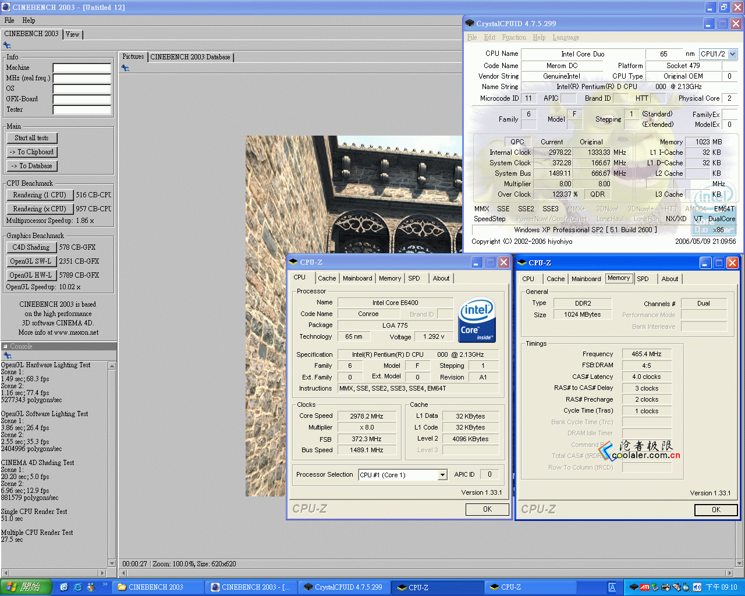Click OK in the right CPU-Z Memory window
Image resolution: width=745 pixels, height=596 pixels.
click(716, 510)
